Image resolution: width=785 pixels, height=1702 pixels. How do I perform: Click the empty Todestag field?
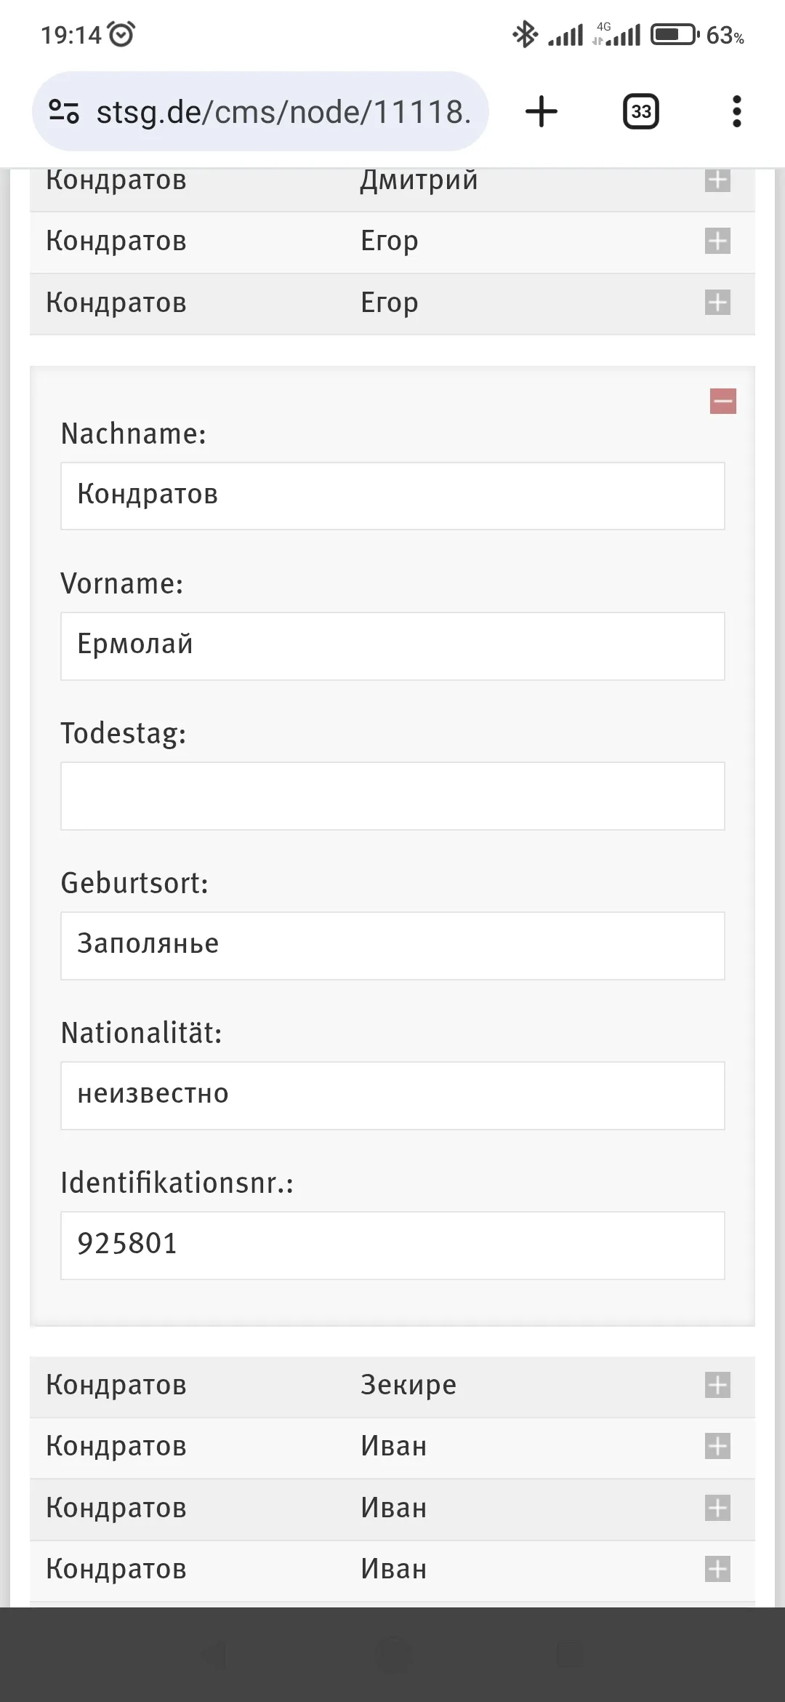click(x=392, y=796)
